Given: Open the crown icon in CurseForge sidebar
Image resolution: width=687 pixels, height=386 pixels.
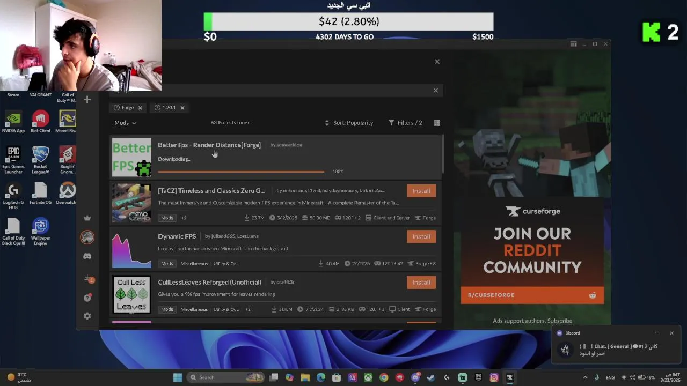Looking at the screenshot, I should pyautogui.click(x=87, y=218).
